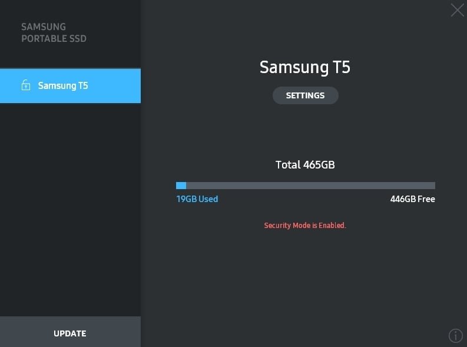Open the info icon in the bottom corner

pos(456,336)
